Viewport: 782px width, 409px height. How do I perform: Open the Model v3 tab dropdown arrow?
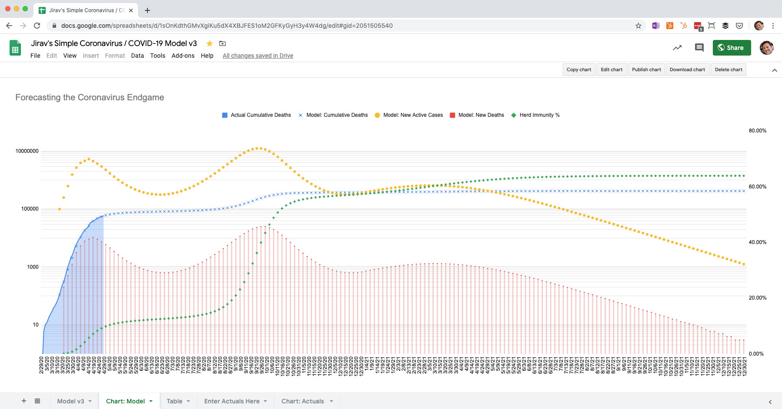(x=90, y=401)
